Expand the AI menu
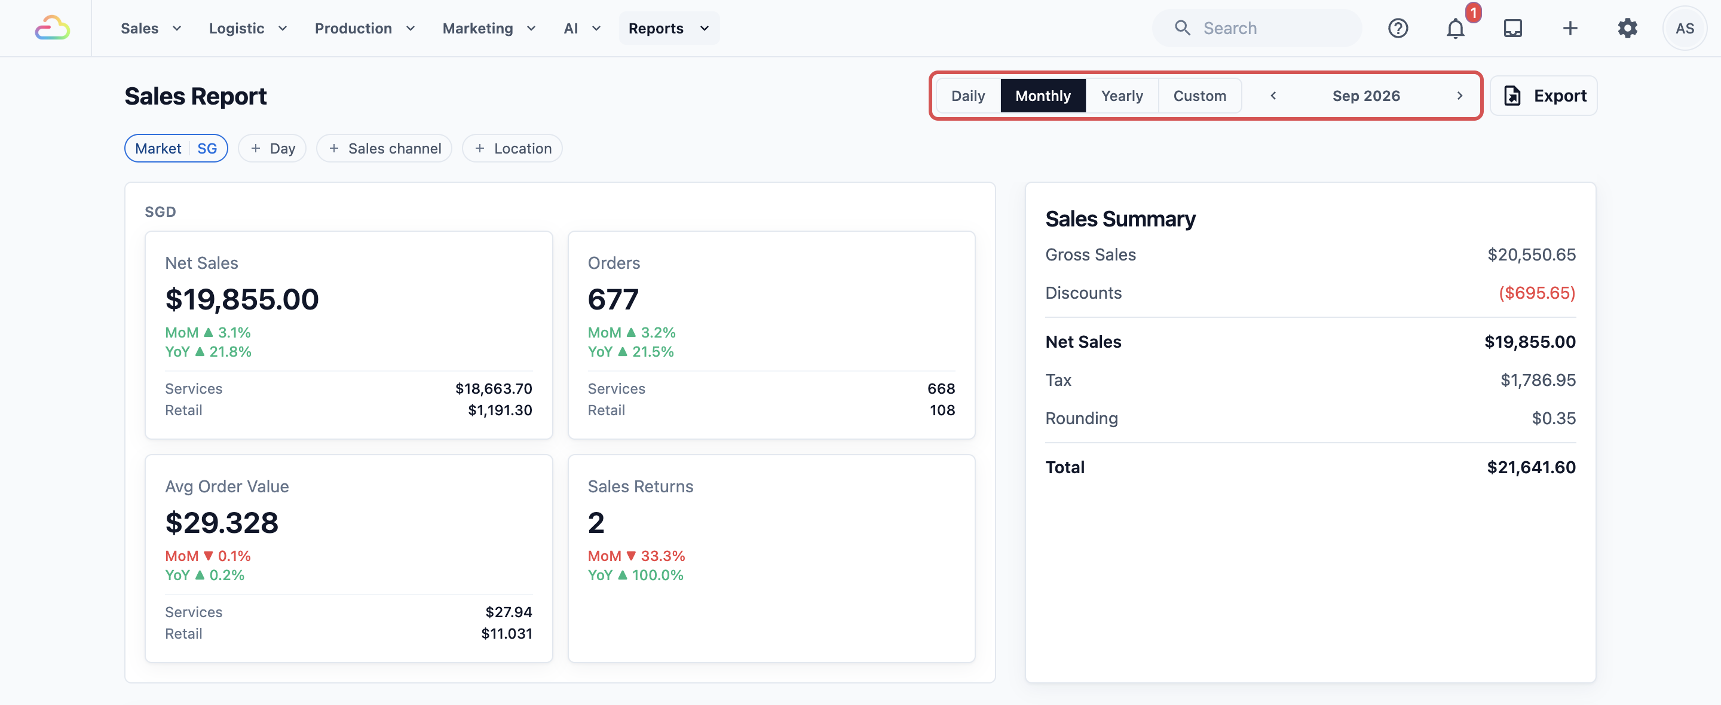The width and height of the screenshot is (1721, 705). pos(582,28)
